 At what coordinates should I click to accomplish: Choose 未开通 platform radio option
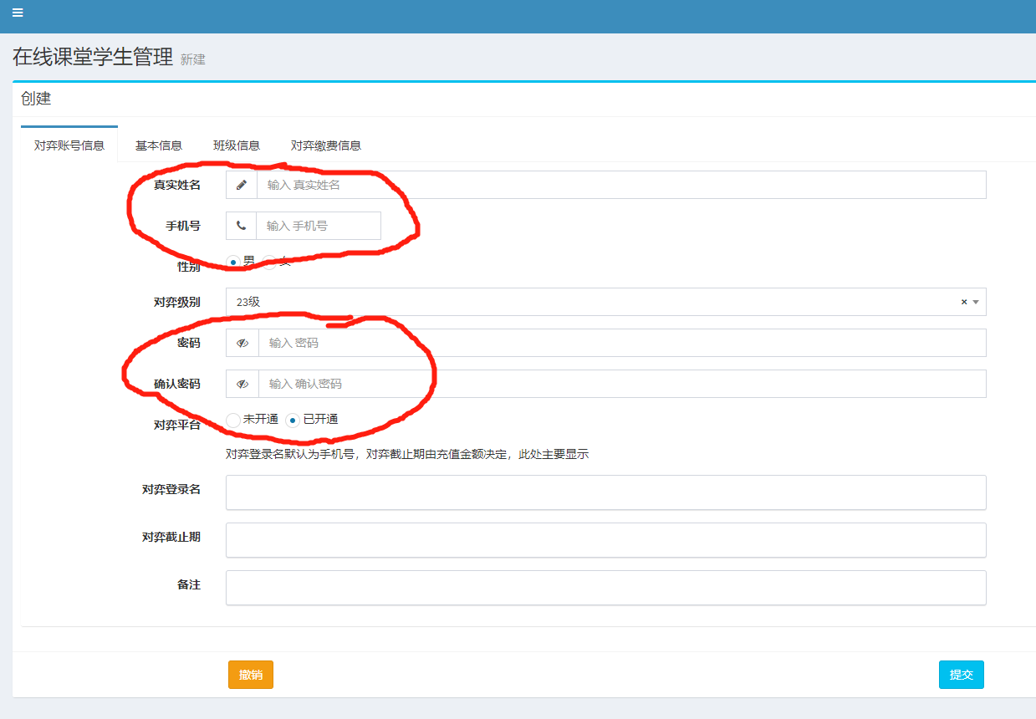click(x=233, y=420)
